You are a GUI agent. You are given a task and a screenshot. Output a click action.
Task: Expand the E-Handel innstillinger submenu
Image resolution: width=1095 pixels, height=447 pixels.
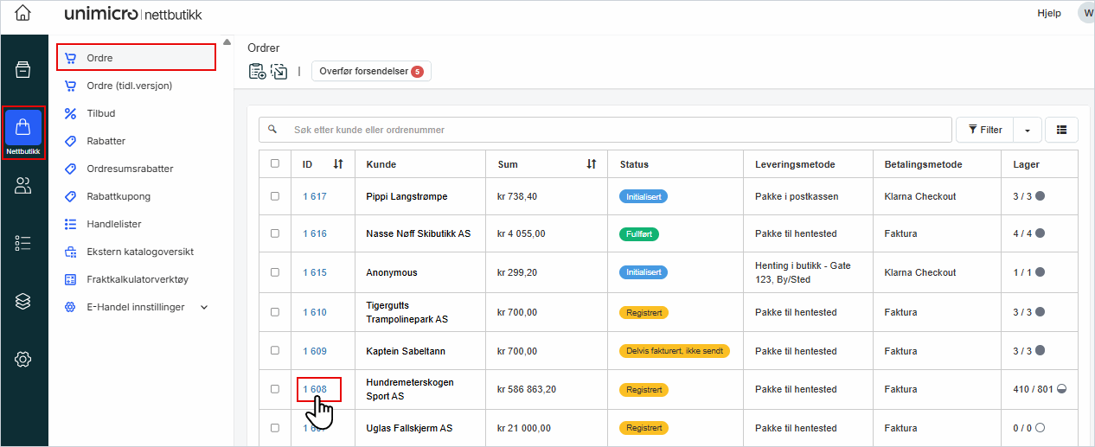(204, 307)
